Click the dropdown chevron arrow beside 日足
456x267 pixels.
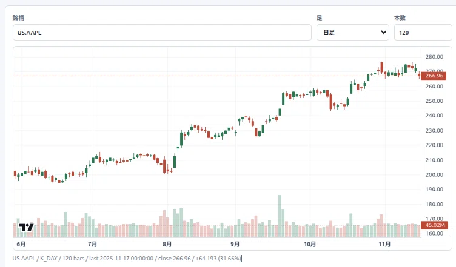(384, 32)
